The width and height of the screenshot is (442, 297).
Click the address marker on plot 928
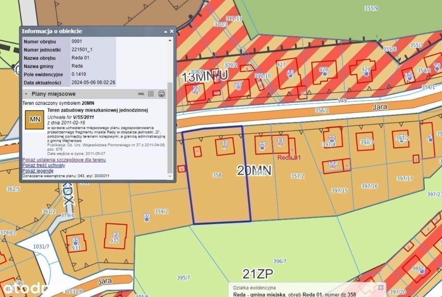pyautogui.click(x=324, y=73)
